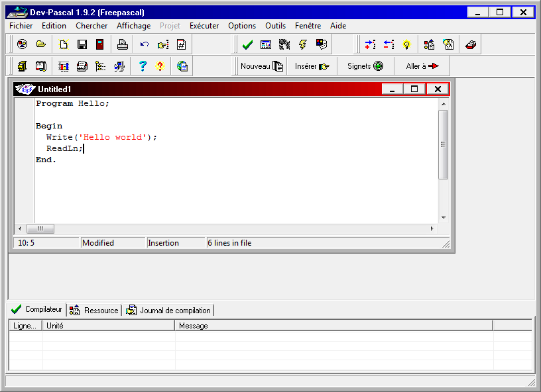Click the Aller à button
Screen dimensions: 541x392
tap(422, 66)
